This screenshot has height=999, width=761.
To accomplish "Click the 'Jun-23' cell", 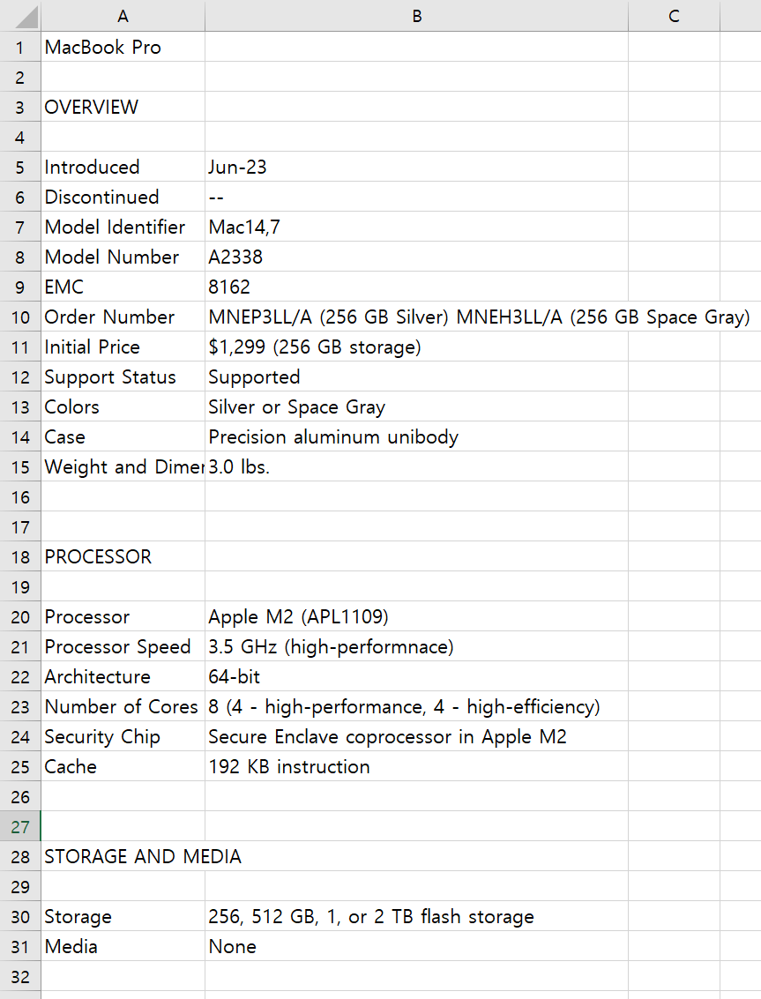I will [x=416, y=167].
